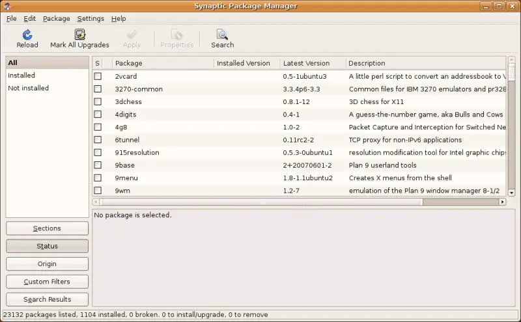The image size is (521, 322).
Task: Show Search Results view
Action: coord(47,299)
